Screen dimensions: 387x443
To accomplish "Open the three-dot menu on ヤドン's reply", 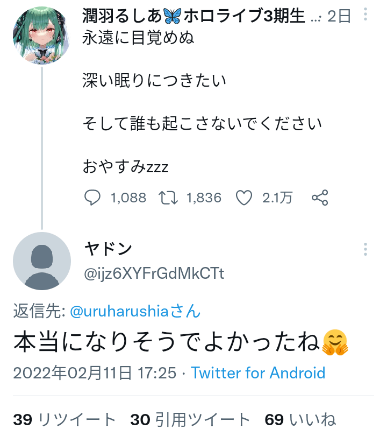I will (365, 249).
